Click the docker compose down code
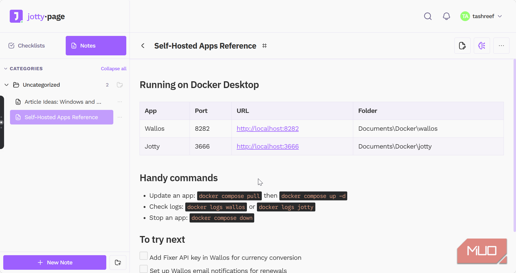Image resolution: width=516 pixels, height=273 pixels. [x=222, y=218]
